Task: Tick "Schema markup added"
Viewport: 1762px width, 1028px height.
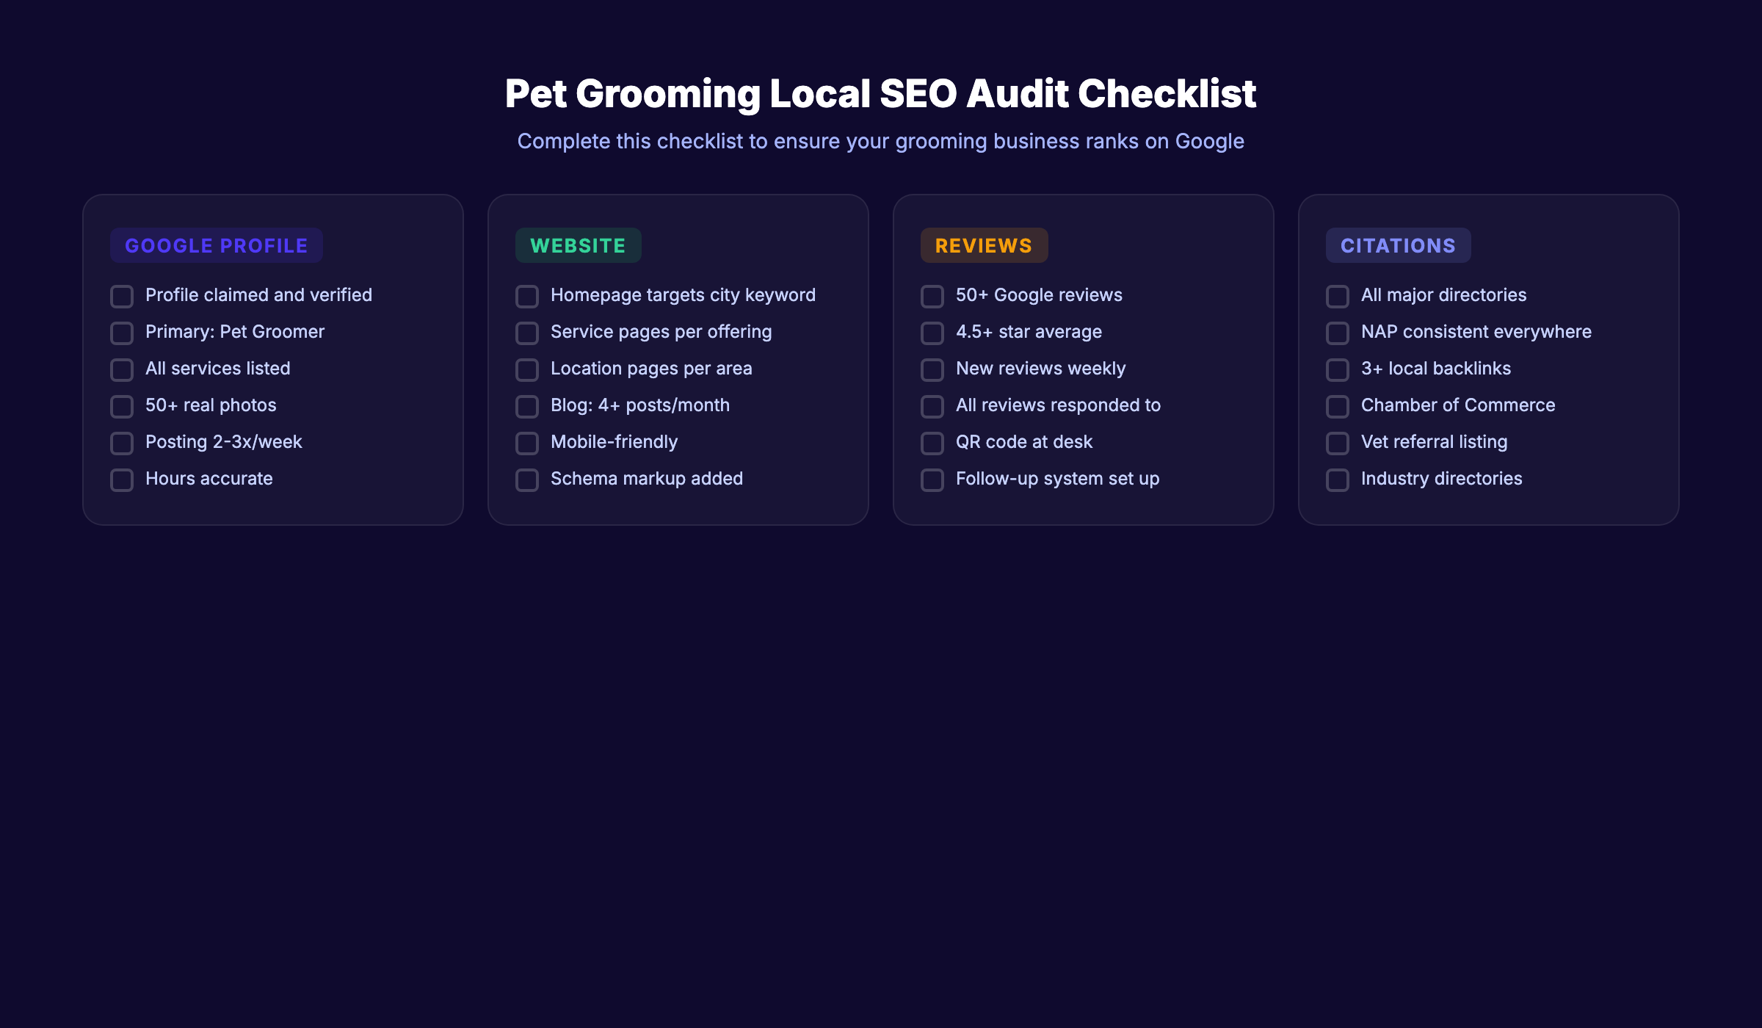Action: 526,479
